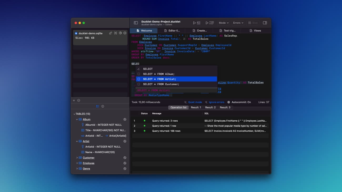Toggle the right inspector panel icon

(x=265, y=23)
